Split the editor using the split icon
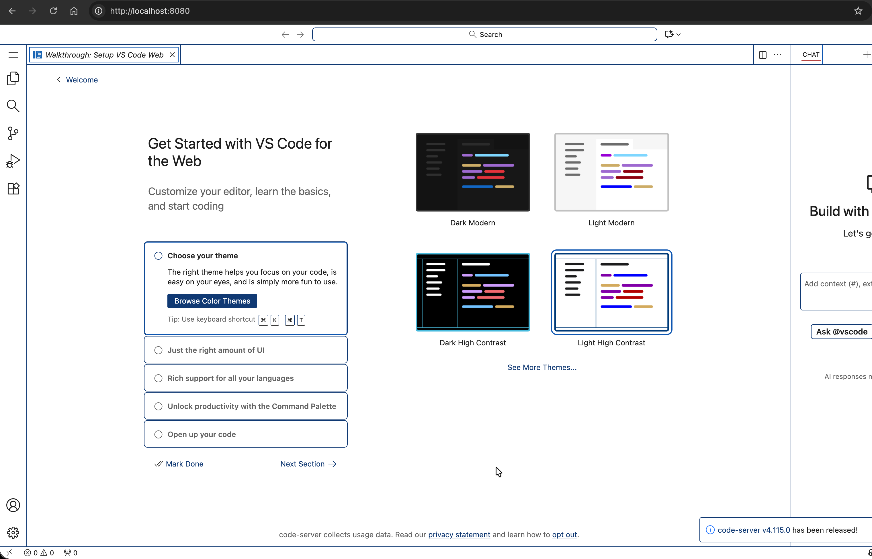Screen dimensions: 872x559 click(762, 54)
